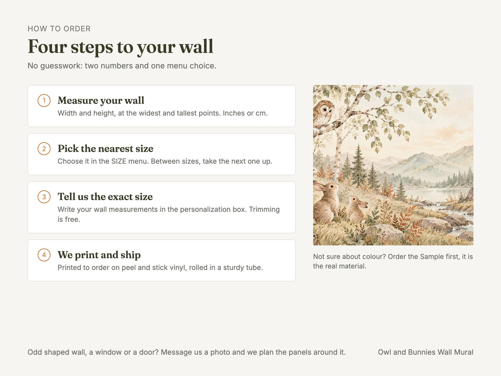
Task: Click the step 2 number circle
Action: pyautogui.click(x=44, y=149)
